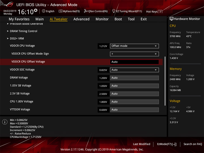This screenshot has width=204, height=153.
Task: Switch to the Boot tab
Action: tap(118, 19)
